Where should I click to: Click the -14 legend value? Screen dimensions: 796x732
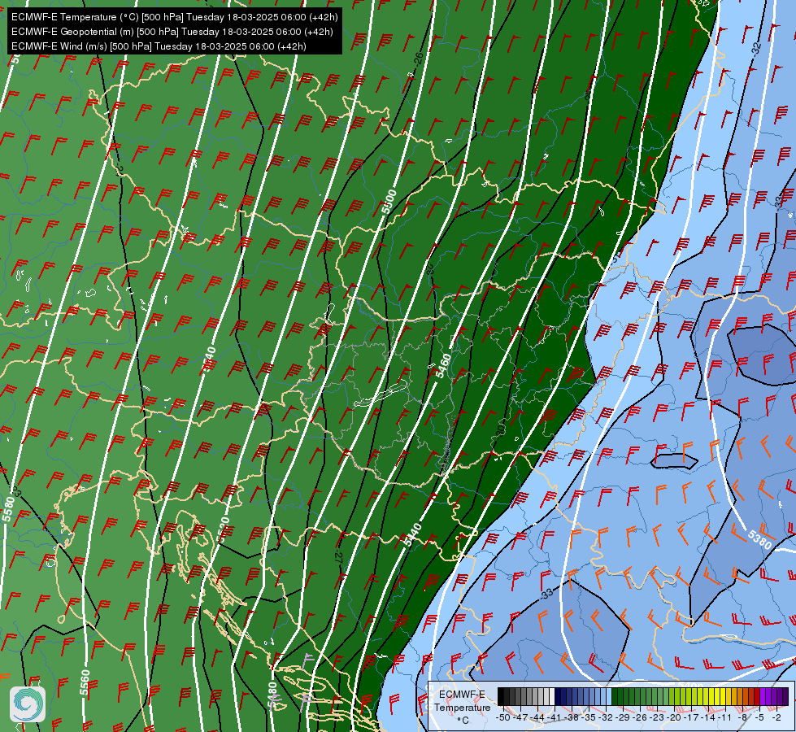click(708, 717)
